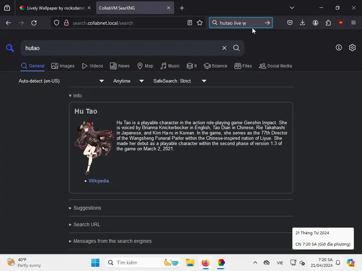
Task: Switch to the Music category
Action: [170, 66]
